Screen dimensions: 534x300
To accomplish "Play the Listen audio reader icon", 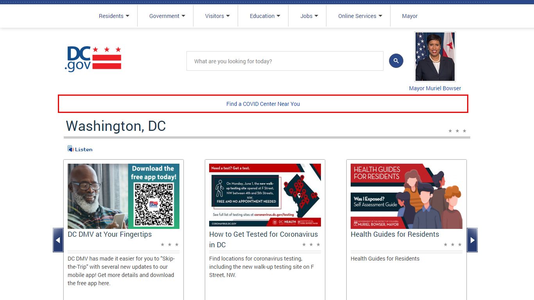I will [x=80, y=149].
